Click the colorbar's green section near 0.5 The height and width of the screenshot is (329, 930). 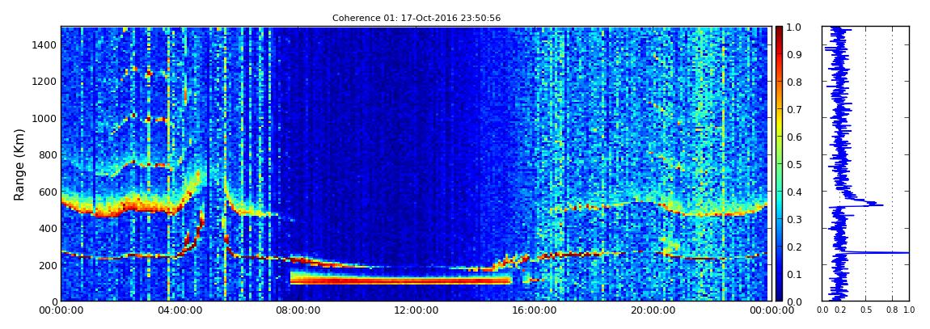[779, 164]
